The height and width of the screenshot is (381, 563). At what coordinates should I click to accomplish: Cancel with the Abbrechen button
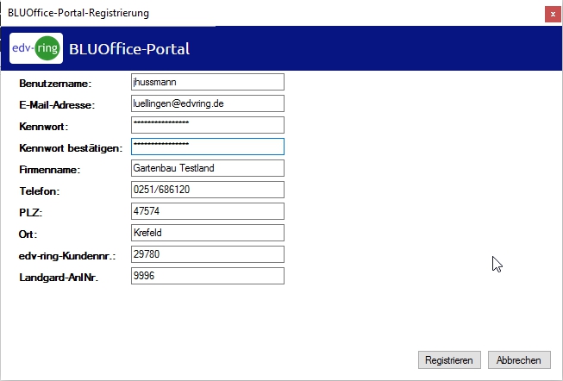coord(519,360)
